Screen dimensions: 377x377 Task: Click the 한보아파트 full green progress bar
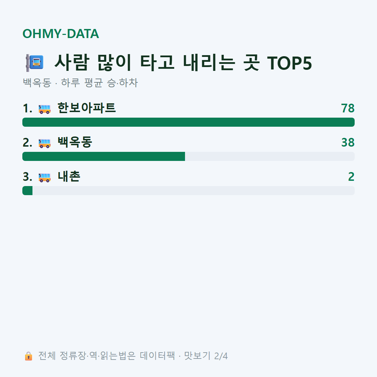tap(188, 122)
